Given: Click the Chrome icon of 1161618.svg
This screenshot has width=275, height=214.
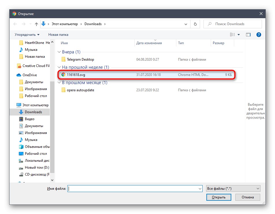Looking at the screenshot, I should (x=63, y=75).
